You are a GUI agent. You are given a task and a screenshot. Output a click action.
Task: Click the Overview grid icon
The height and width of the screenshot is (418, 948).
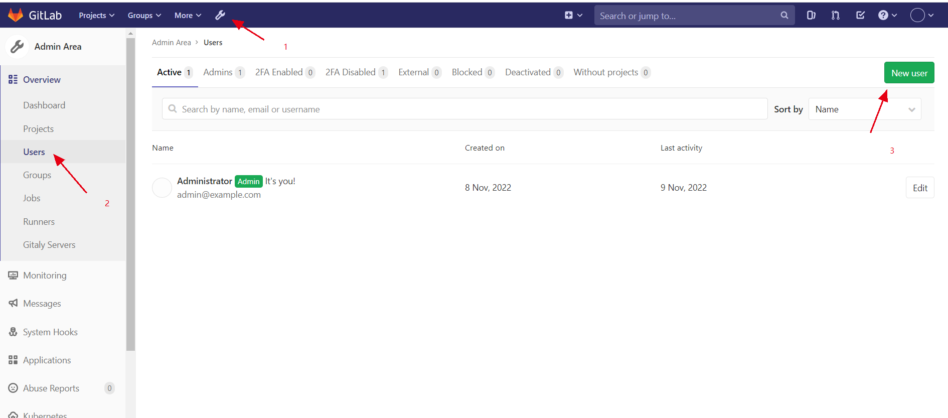(13, 79)
